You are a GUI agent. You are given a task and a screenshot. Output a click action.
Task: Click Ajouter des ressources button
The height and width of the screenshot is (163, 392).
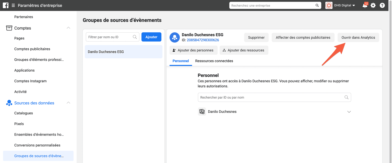coord(244,50)
